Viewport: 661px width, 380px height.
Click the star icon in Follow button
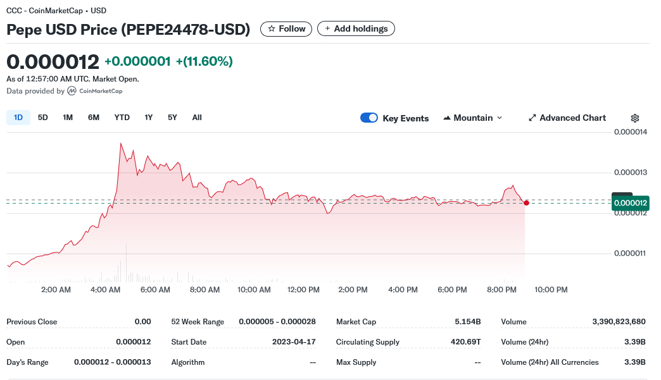click(272, 28)
